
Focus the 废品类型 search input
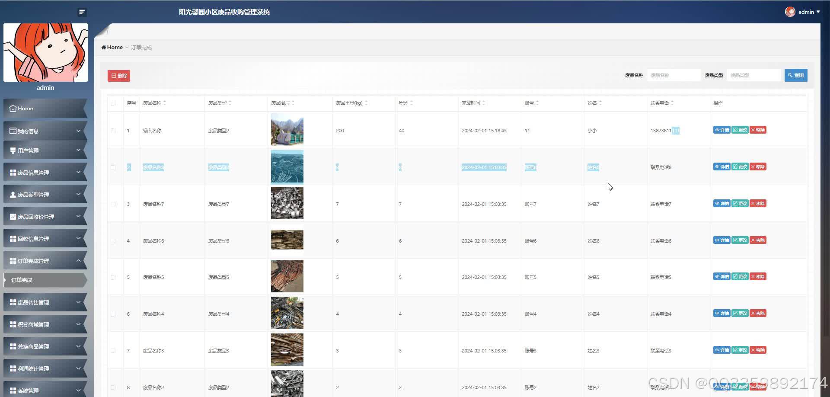[x=753, y=75]
